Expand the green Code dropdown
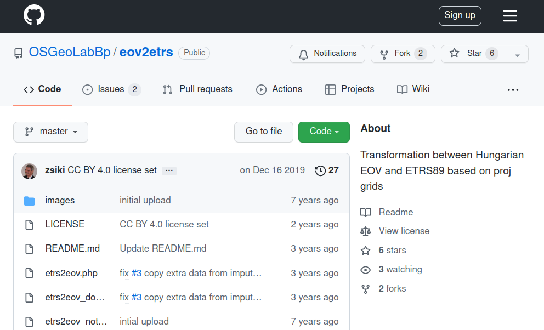The height and width of the screenshot is (330, 544). (x=324, y=132)
